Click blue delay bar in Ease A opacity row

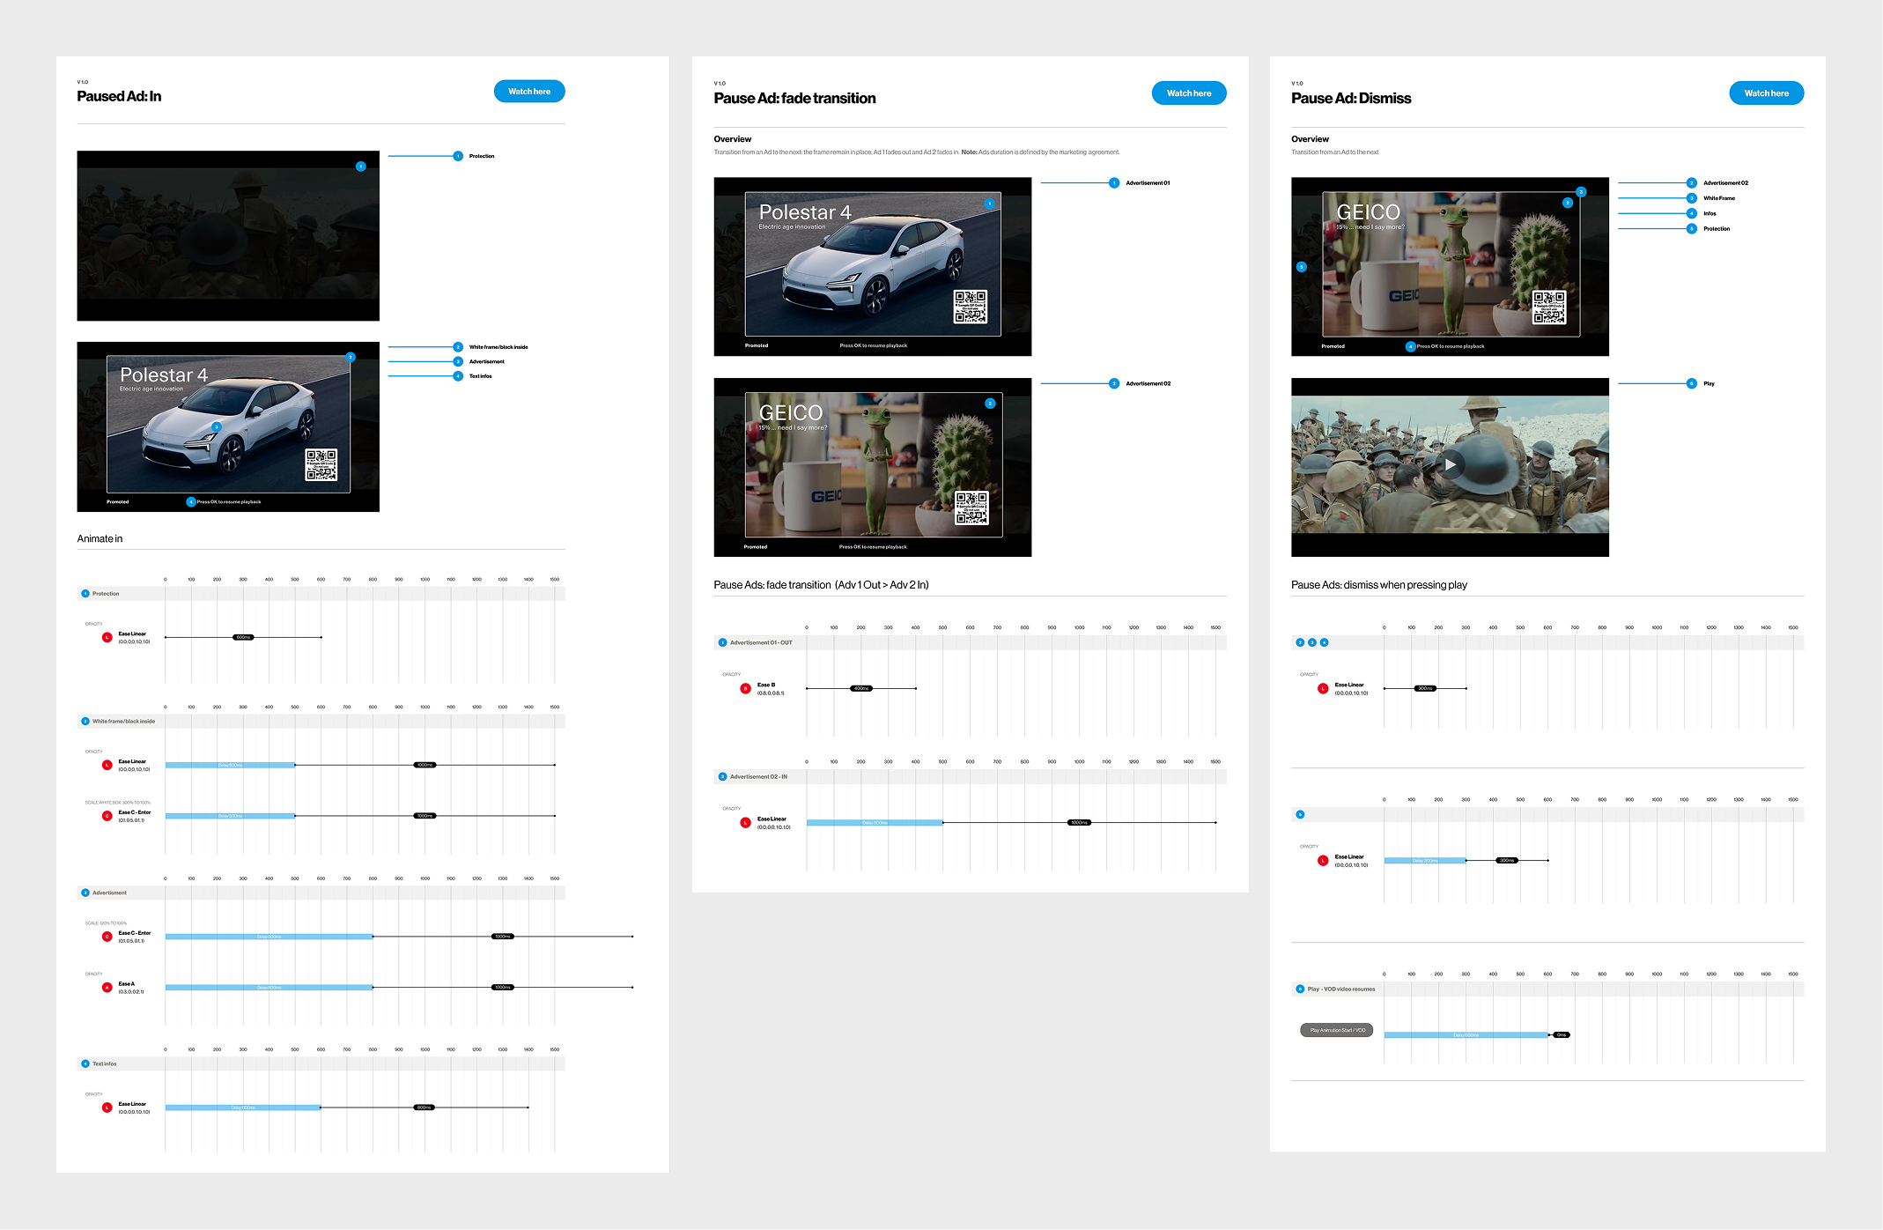click(x=269, y=988)
